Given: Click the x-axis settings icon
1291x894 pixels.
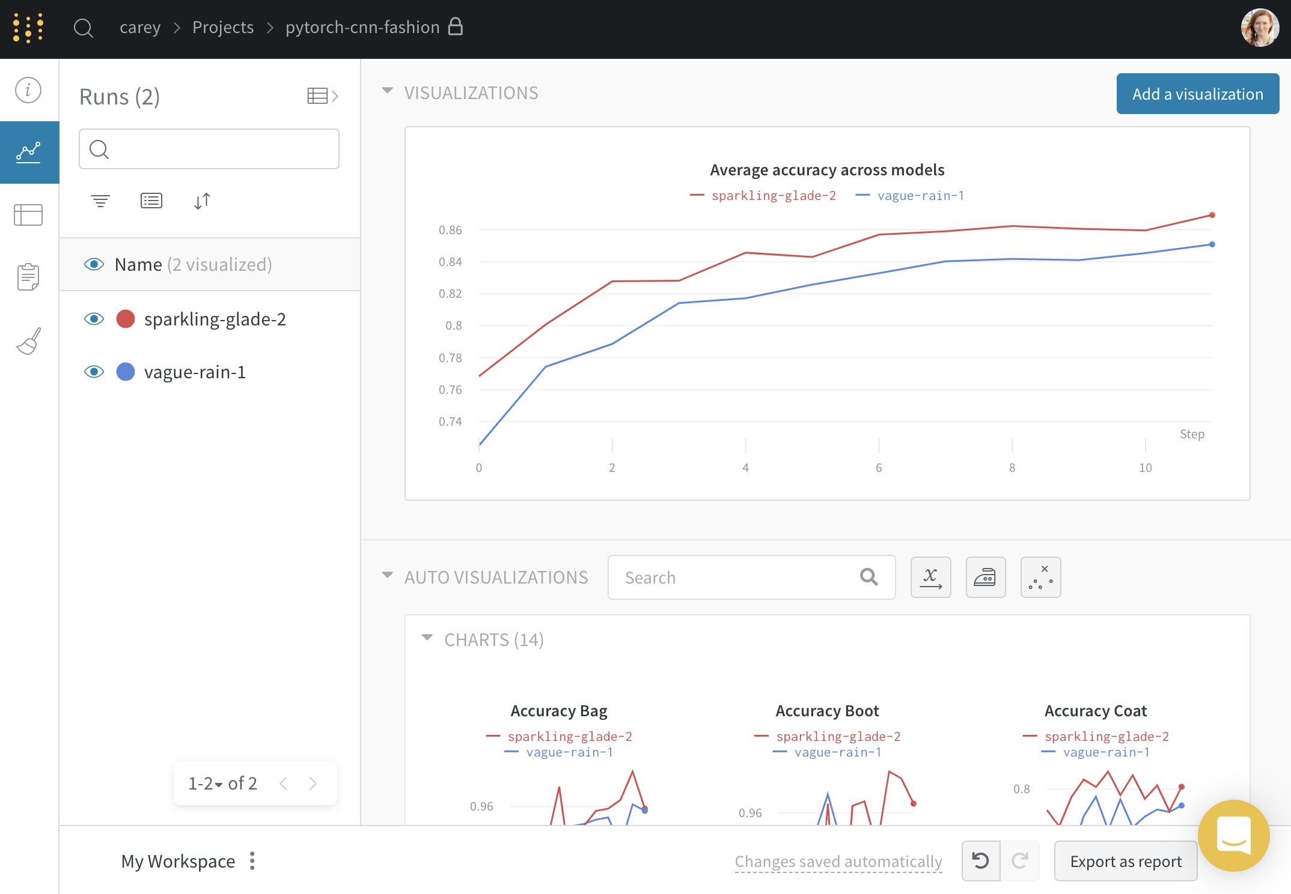Looking at the screenshot, I should click(x=930, y=577).
